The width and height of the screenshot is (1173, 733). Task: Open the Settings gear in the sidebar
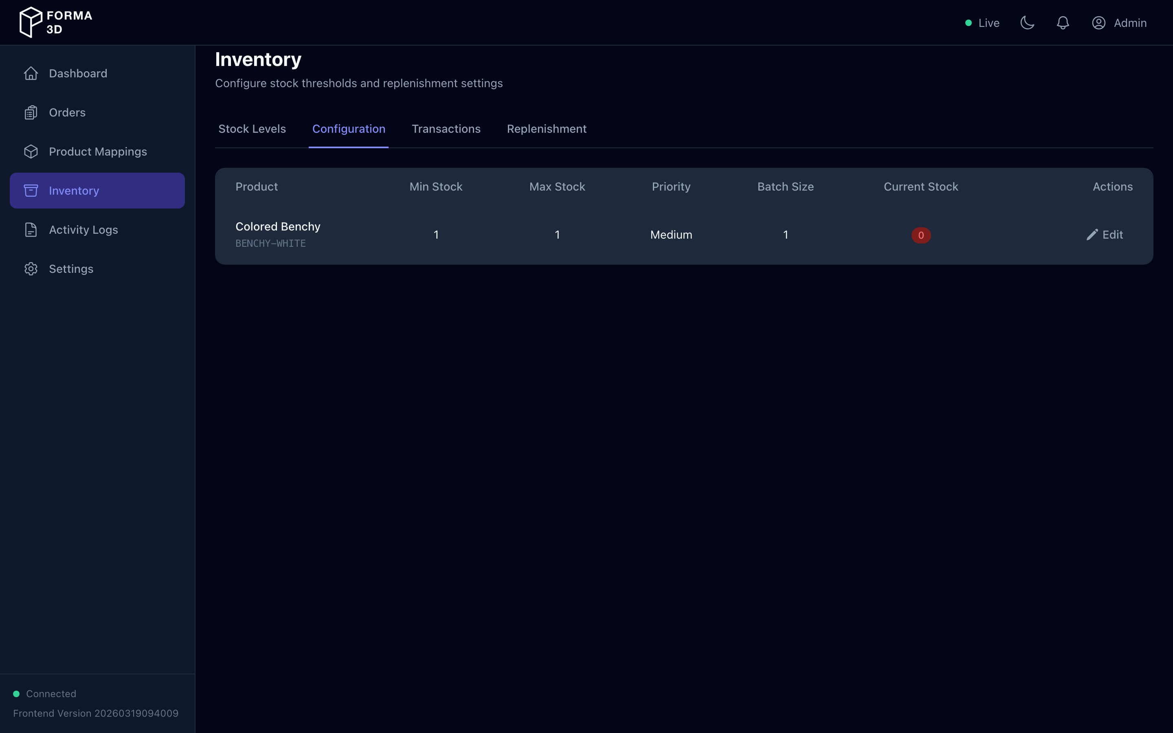pyautogui.click(x=31, y=269)
